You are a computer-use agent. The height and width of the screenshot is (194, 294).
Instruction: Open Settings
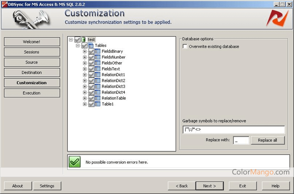[x=47, y=186]
